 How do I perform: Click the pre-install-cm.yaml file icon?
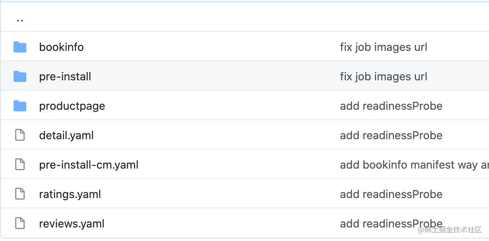[20, 165]
